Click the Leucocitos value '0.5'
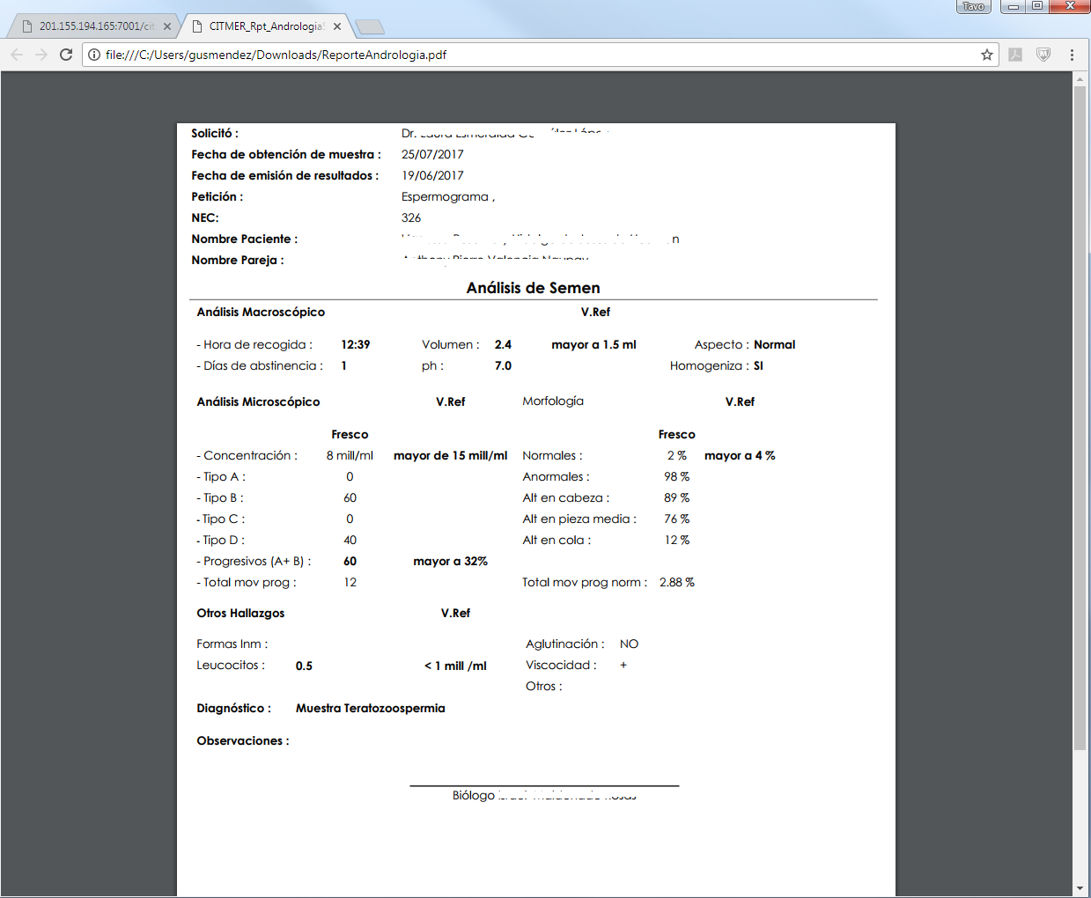The image size is (1091, 898). (x=304, y=666)
